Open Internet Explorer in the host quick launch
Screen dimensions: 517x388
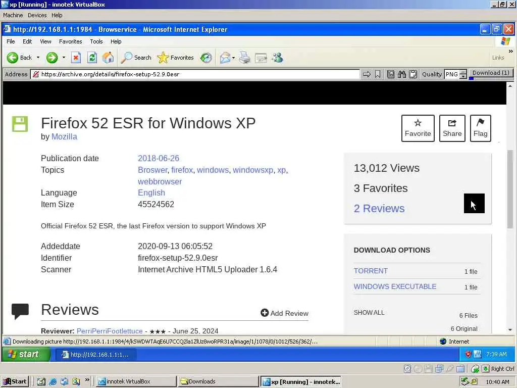coord(53,382)
